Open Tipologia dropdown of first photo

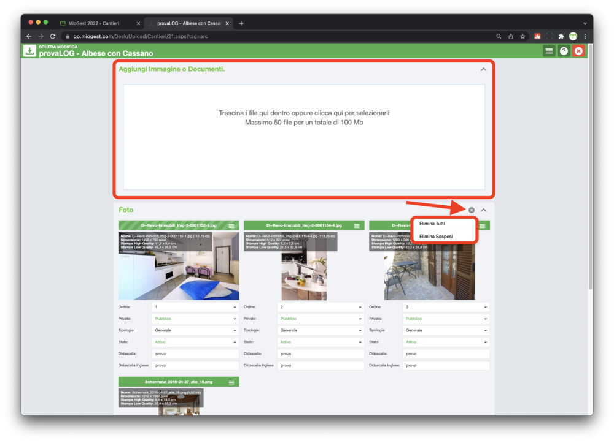(195, 330)
